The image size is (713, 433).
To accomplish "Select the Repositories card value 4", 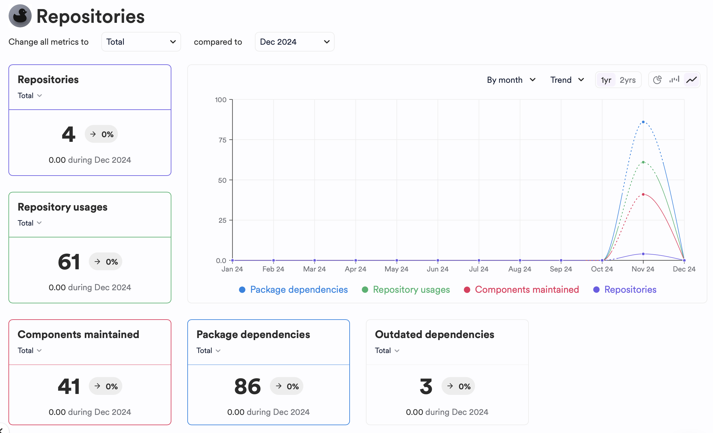I will tap(68, 134).
